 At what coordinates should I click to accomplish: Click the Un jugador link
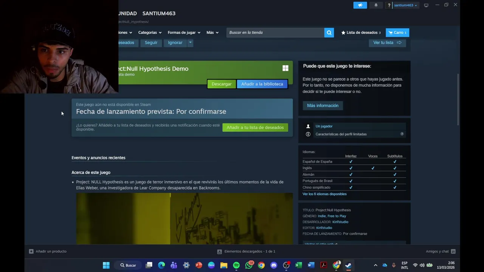324,126
